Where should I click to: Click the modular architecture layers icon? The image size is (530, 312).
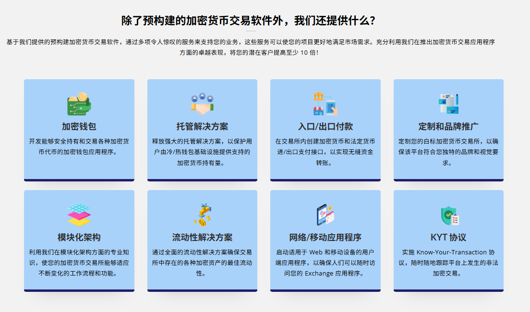point(79,215)
